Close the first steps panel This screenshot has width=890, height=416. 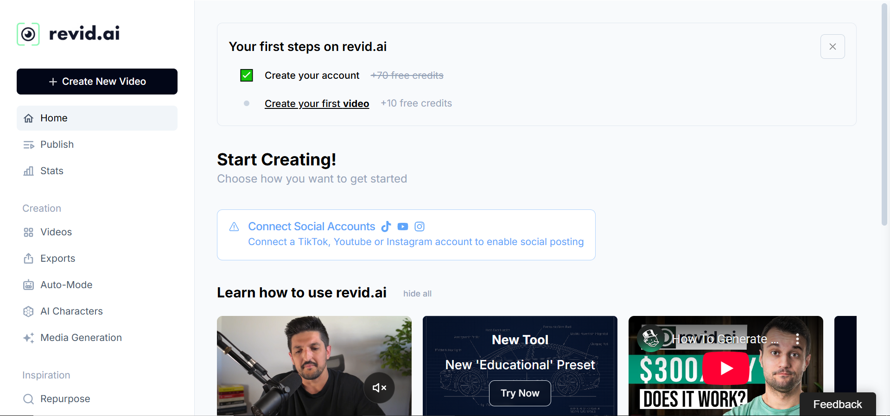833,46
